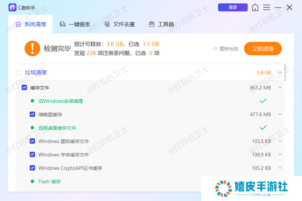This screenshot has width=302, height=201.
Task: Click the Windows 图标缓存文件 label
Action: pyautogui.click(x=63, y=141)
